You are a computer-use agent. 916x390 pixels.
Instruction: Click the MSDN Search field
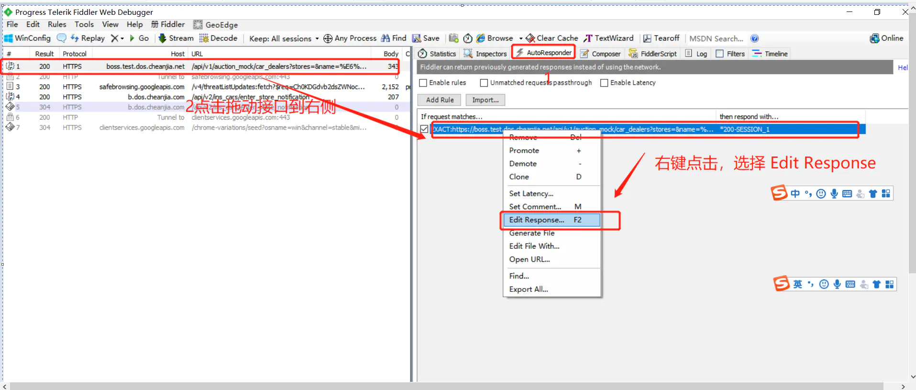point(716,38)
